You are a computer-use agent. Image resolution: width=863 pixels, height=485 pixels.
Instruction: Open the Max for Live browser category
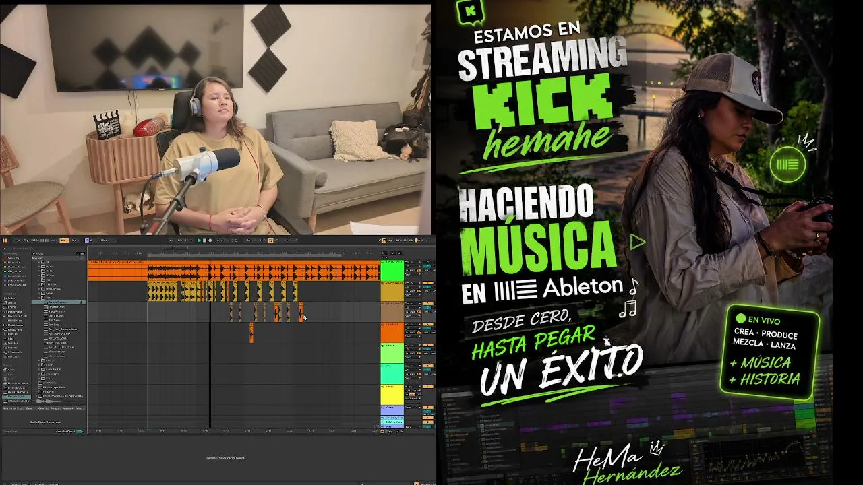(x=13, y=329)
